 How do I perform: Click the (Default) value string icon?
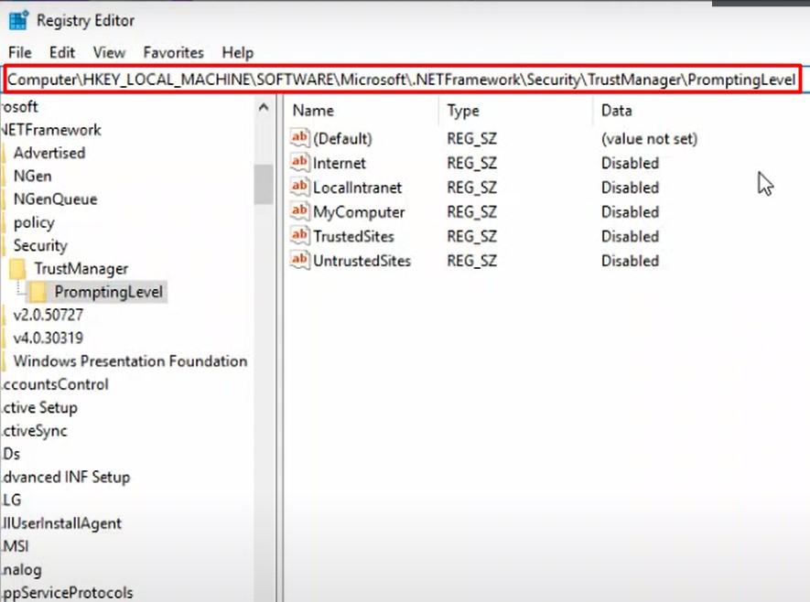(x=299, y=138)
